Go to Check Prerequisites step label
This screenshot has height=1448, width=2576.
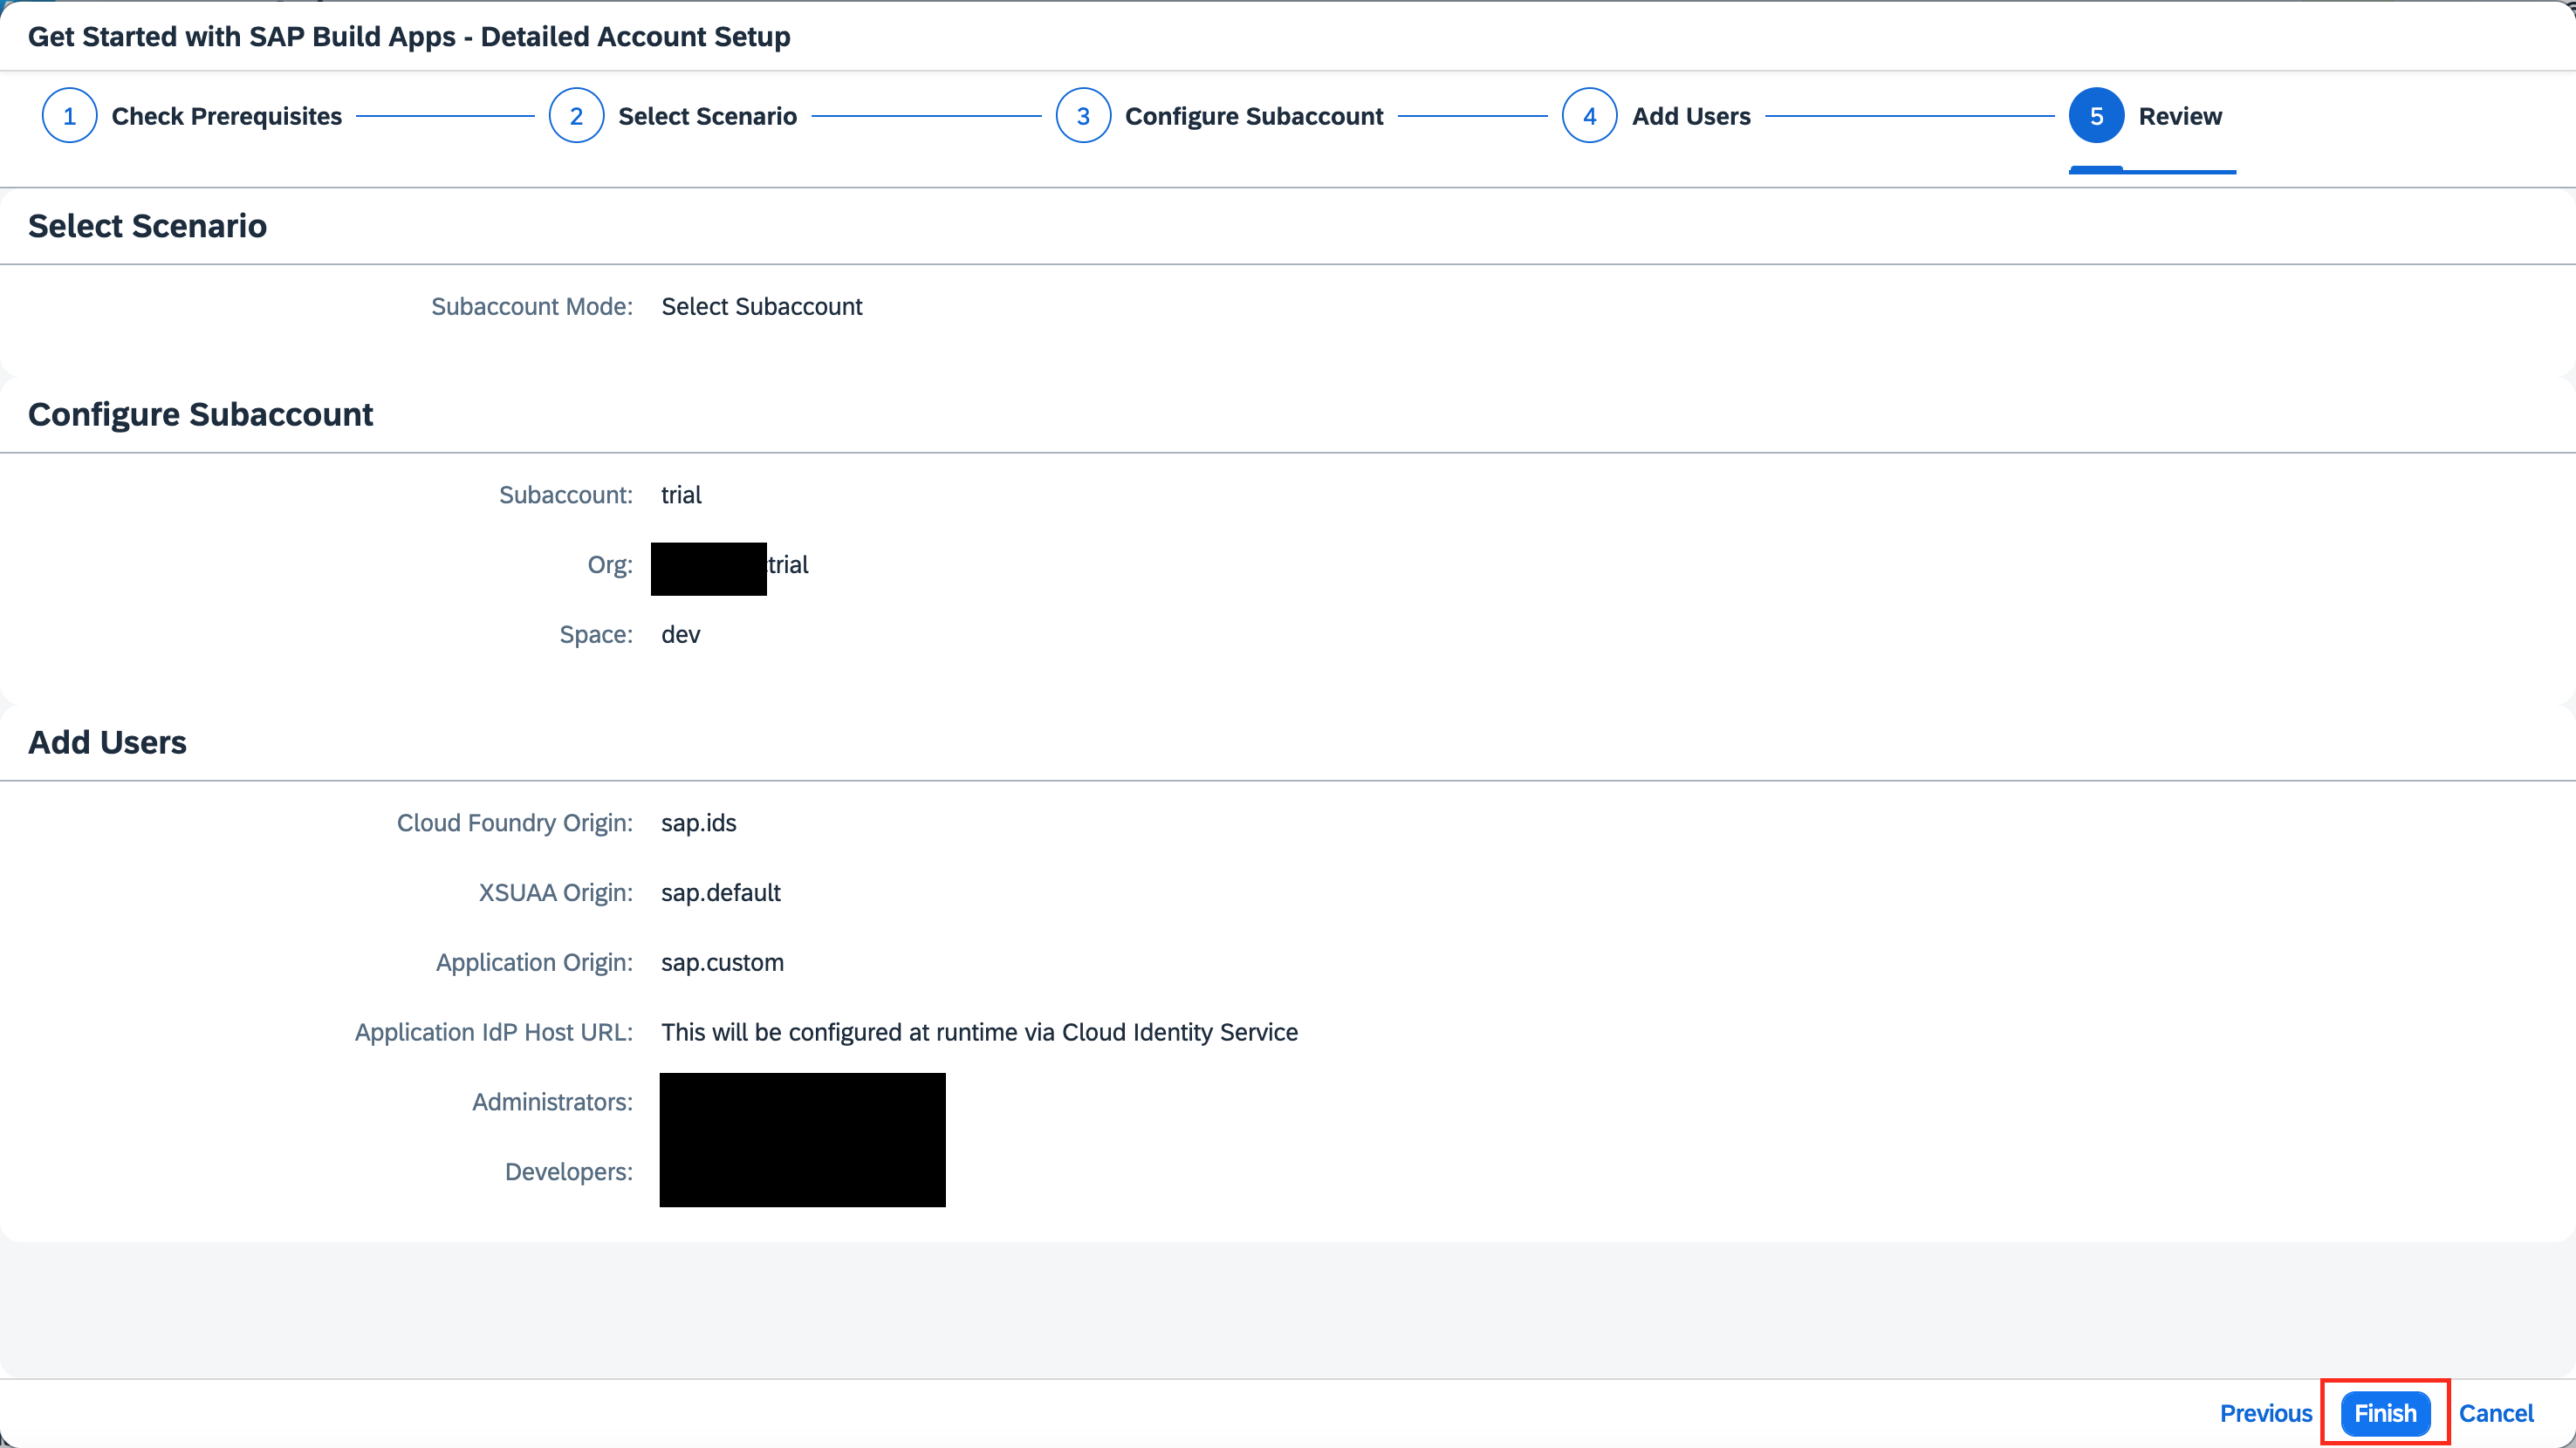(226, 116)
